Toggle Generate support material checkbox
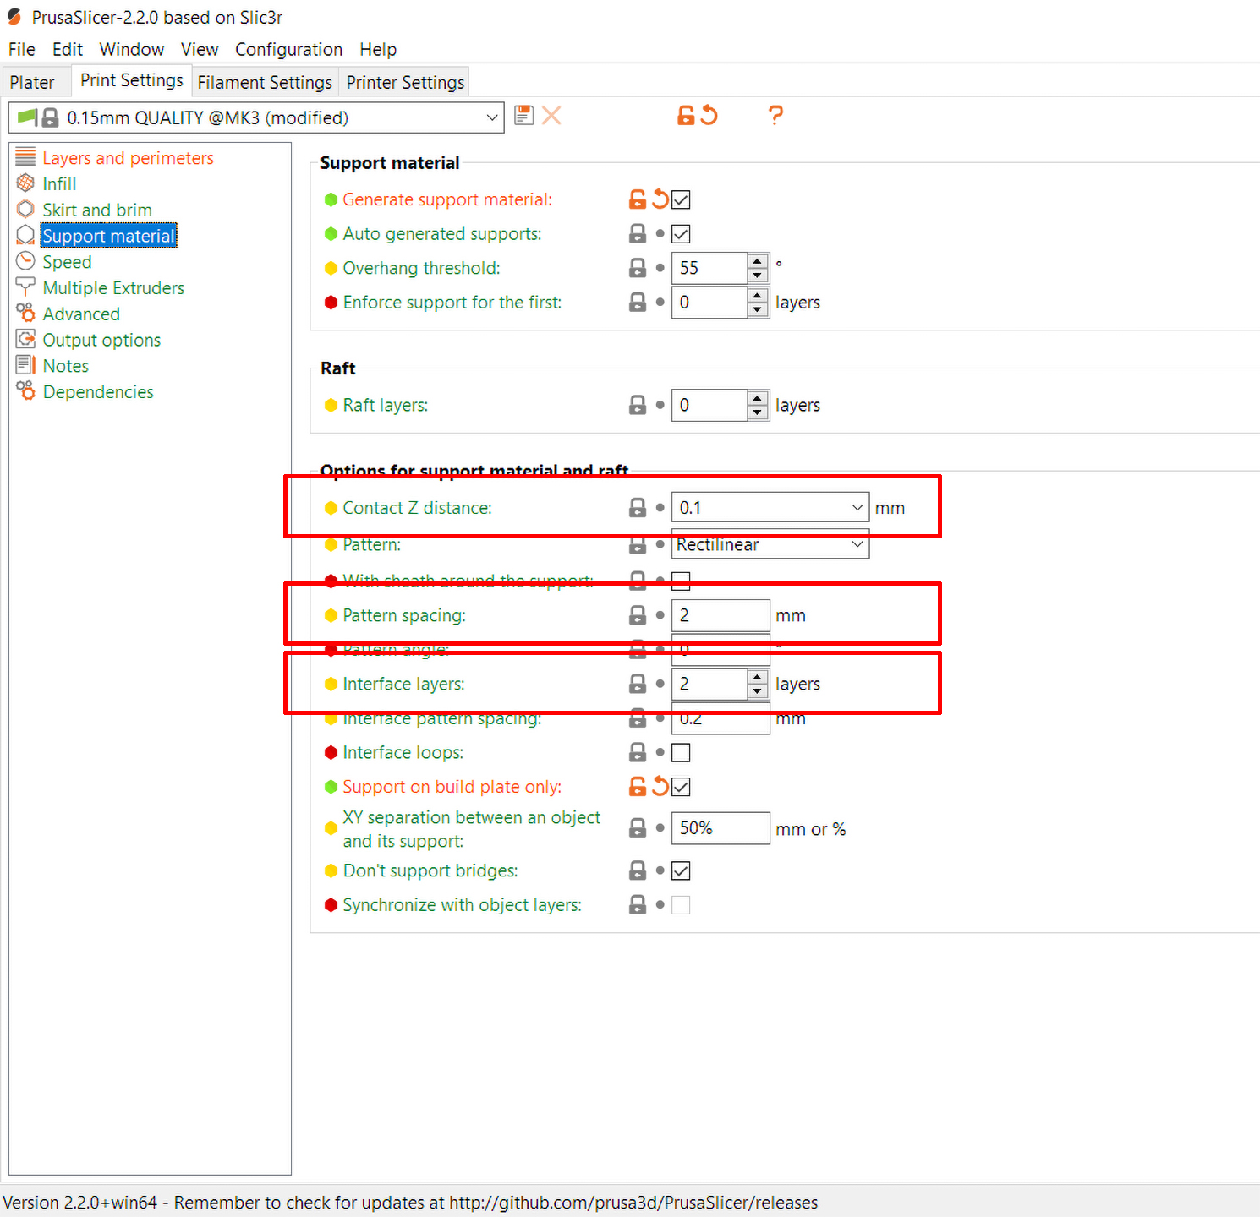 681,199
